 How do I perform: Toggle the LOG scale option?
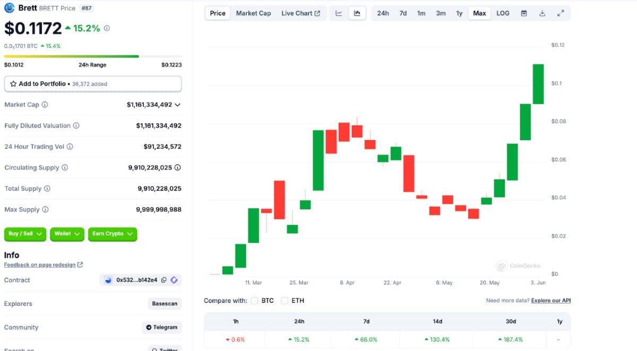(503, 13)
